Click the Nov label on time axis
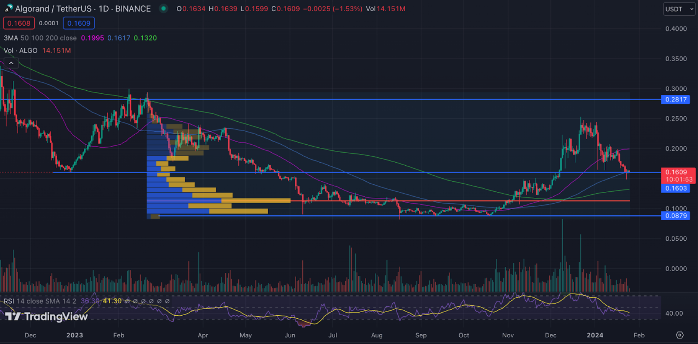The image size is (698, 344). (x=508, y=335)
